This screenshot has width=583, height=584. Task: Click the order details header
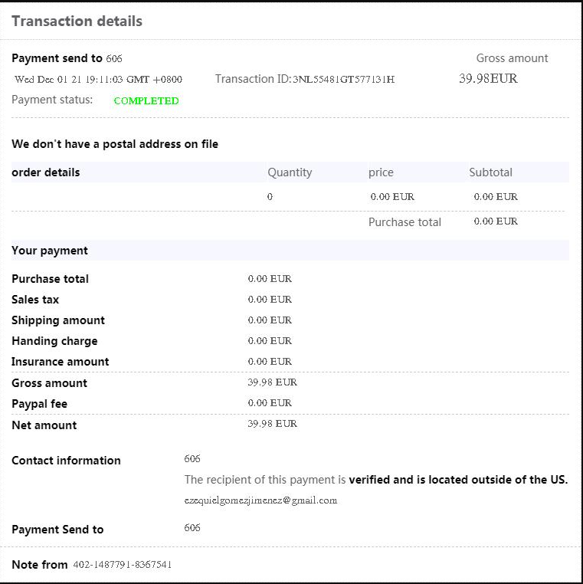pyautogui.click(x=46, y=172)
